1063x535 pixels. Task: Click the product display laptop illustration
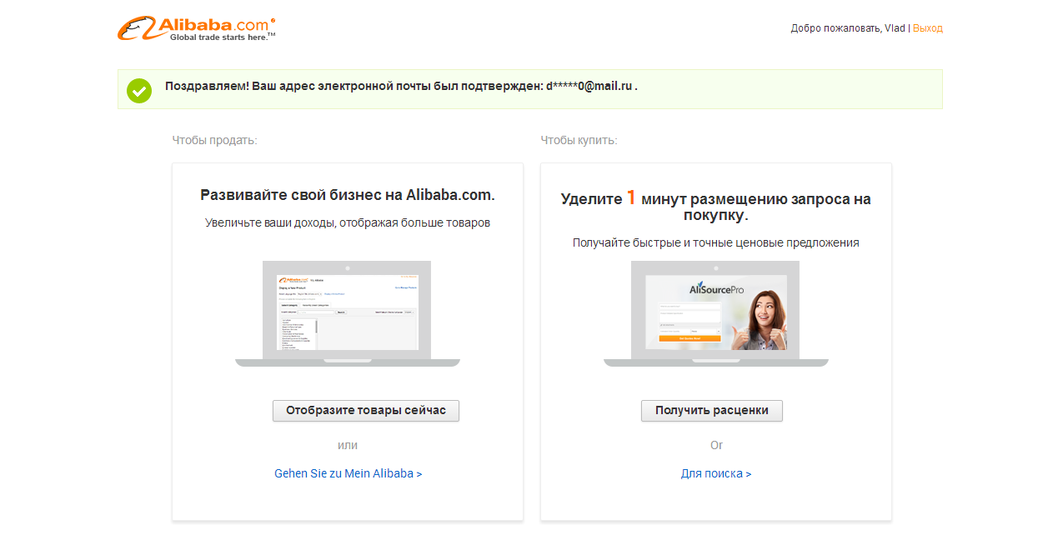(x=348, y=313)
